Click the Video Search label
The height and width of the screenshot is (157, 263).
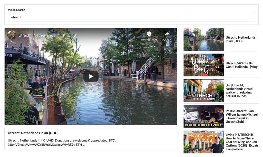(x=16, y=10)
